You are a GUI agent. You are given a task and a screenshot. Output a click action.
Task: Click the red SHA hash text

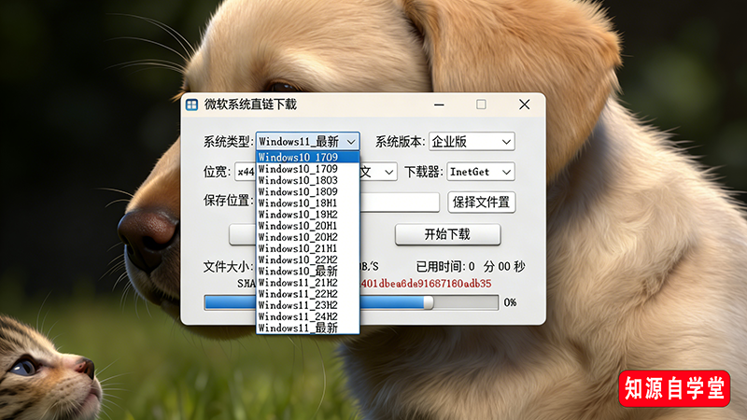click(426, 284)
